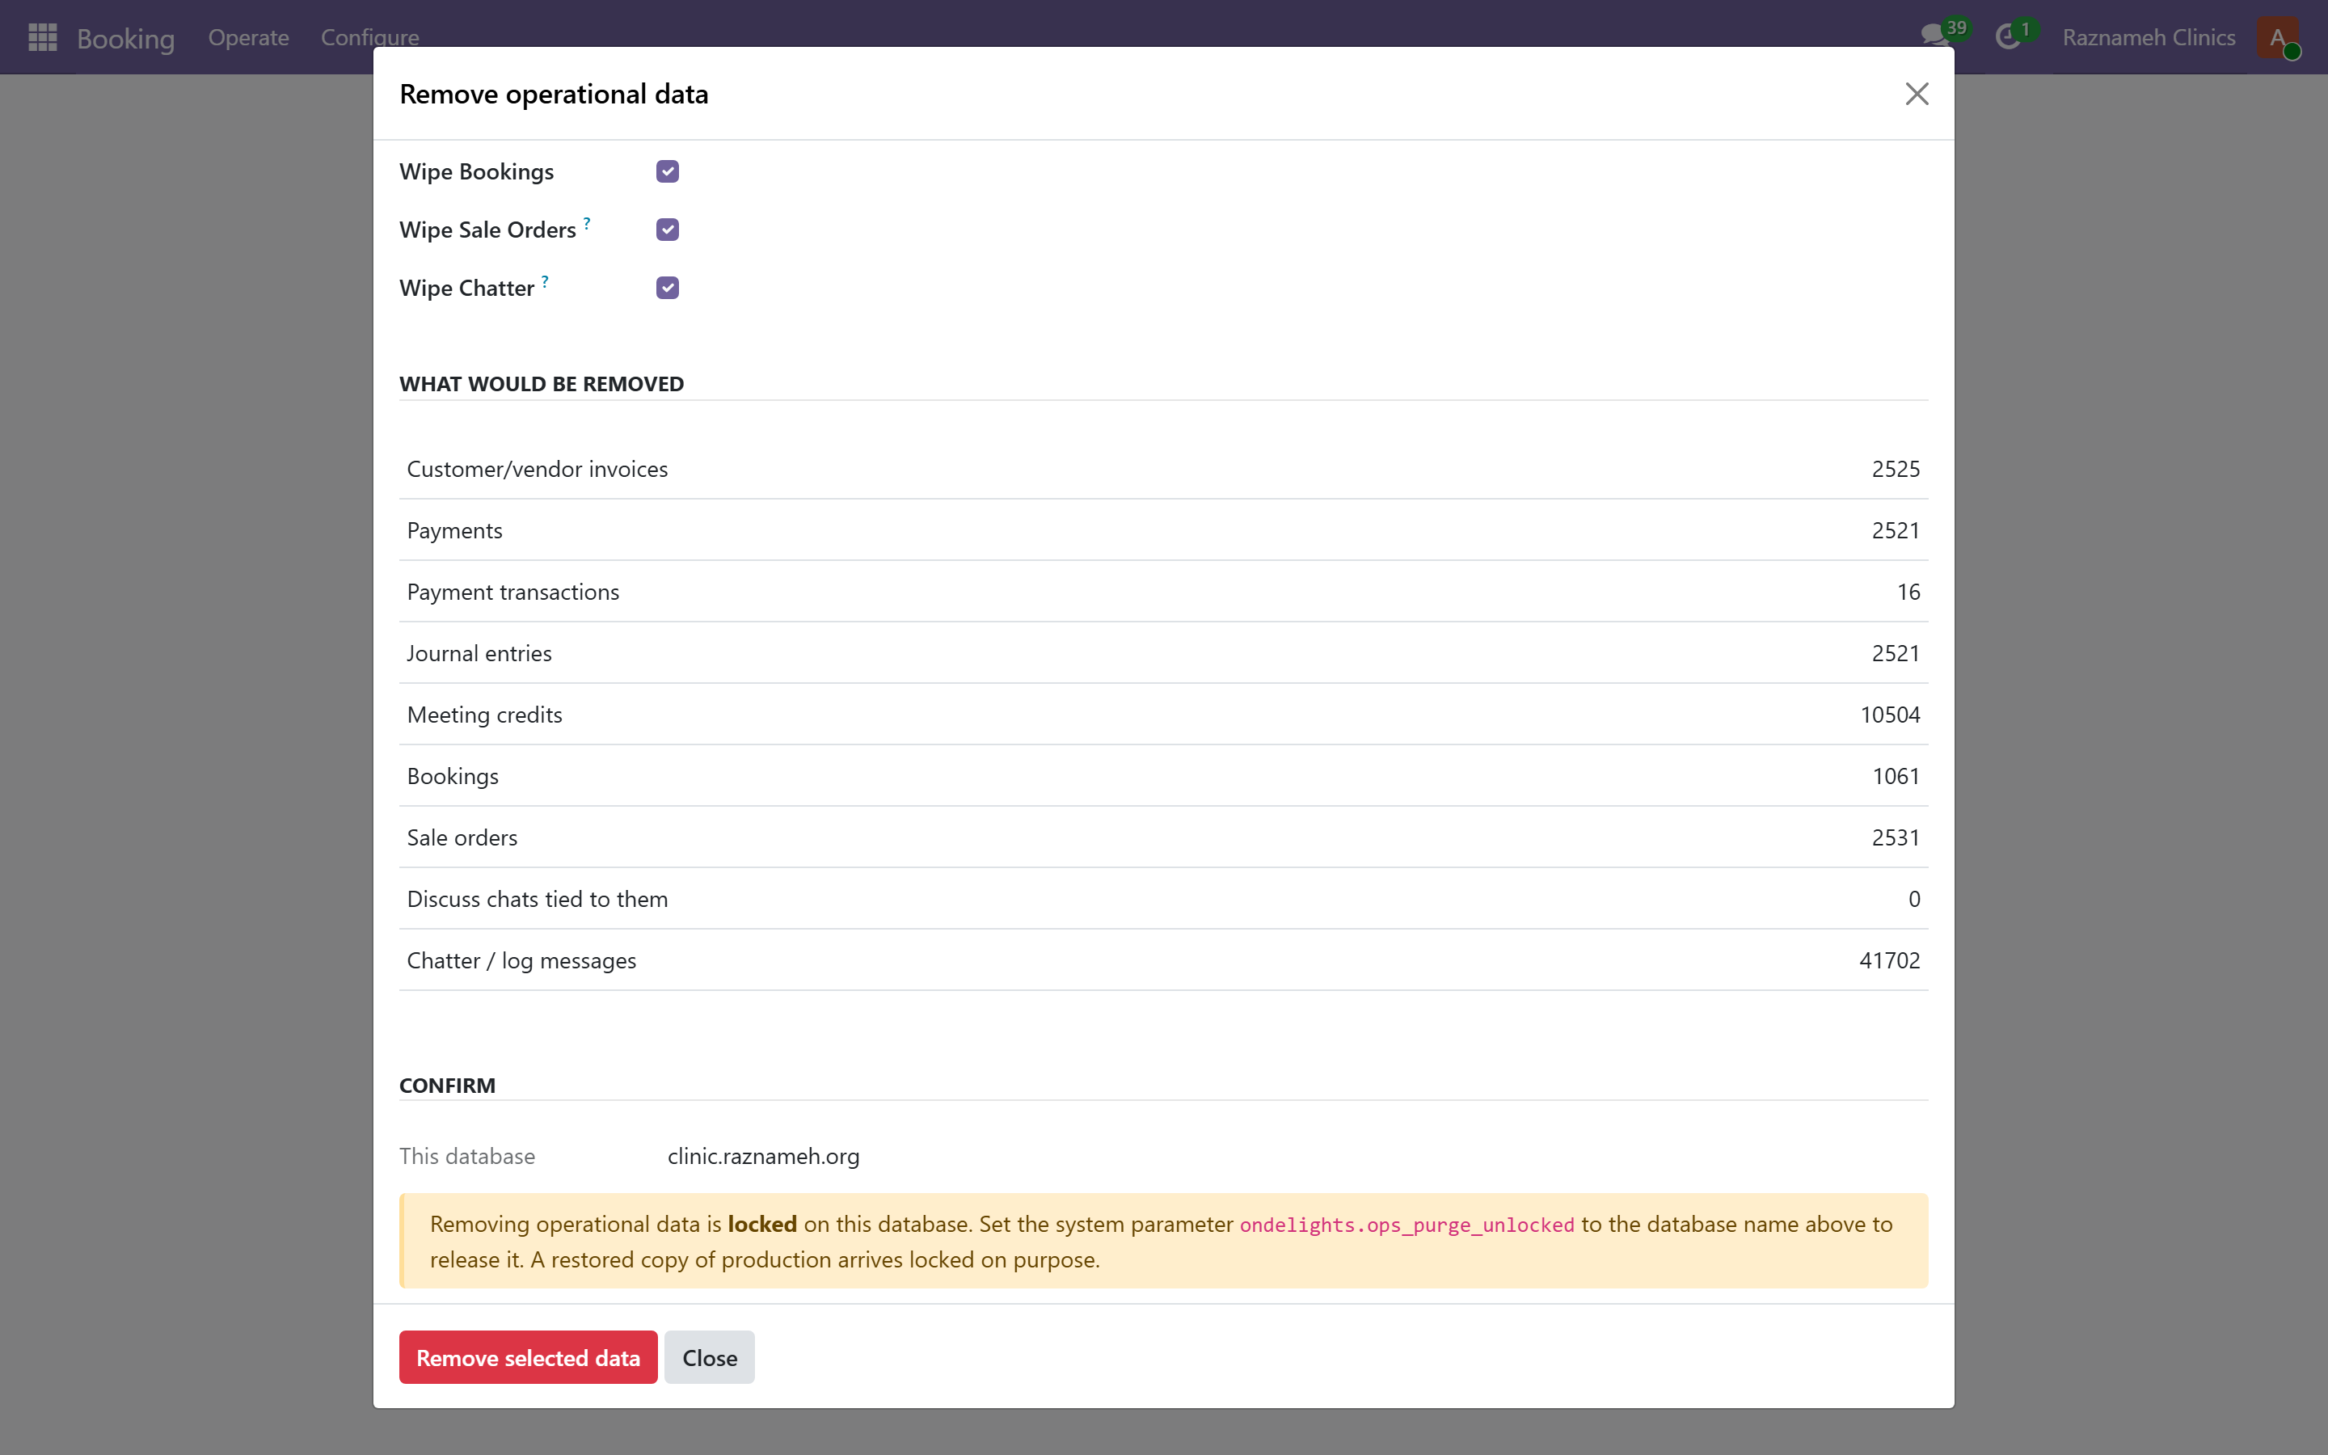Click the 2531 sale orders count
Image resolution: width=2328 pixels, height=1455 pixels.
1895,838
